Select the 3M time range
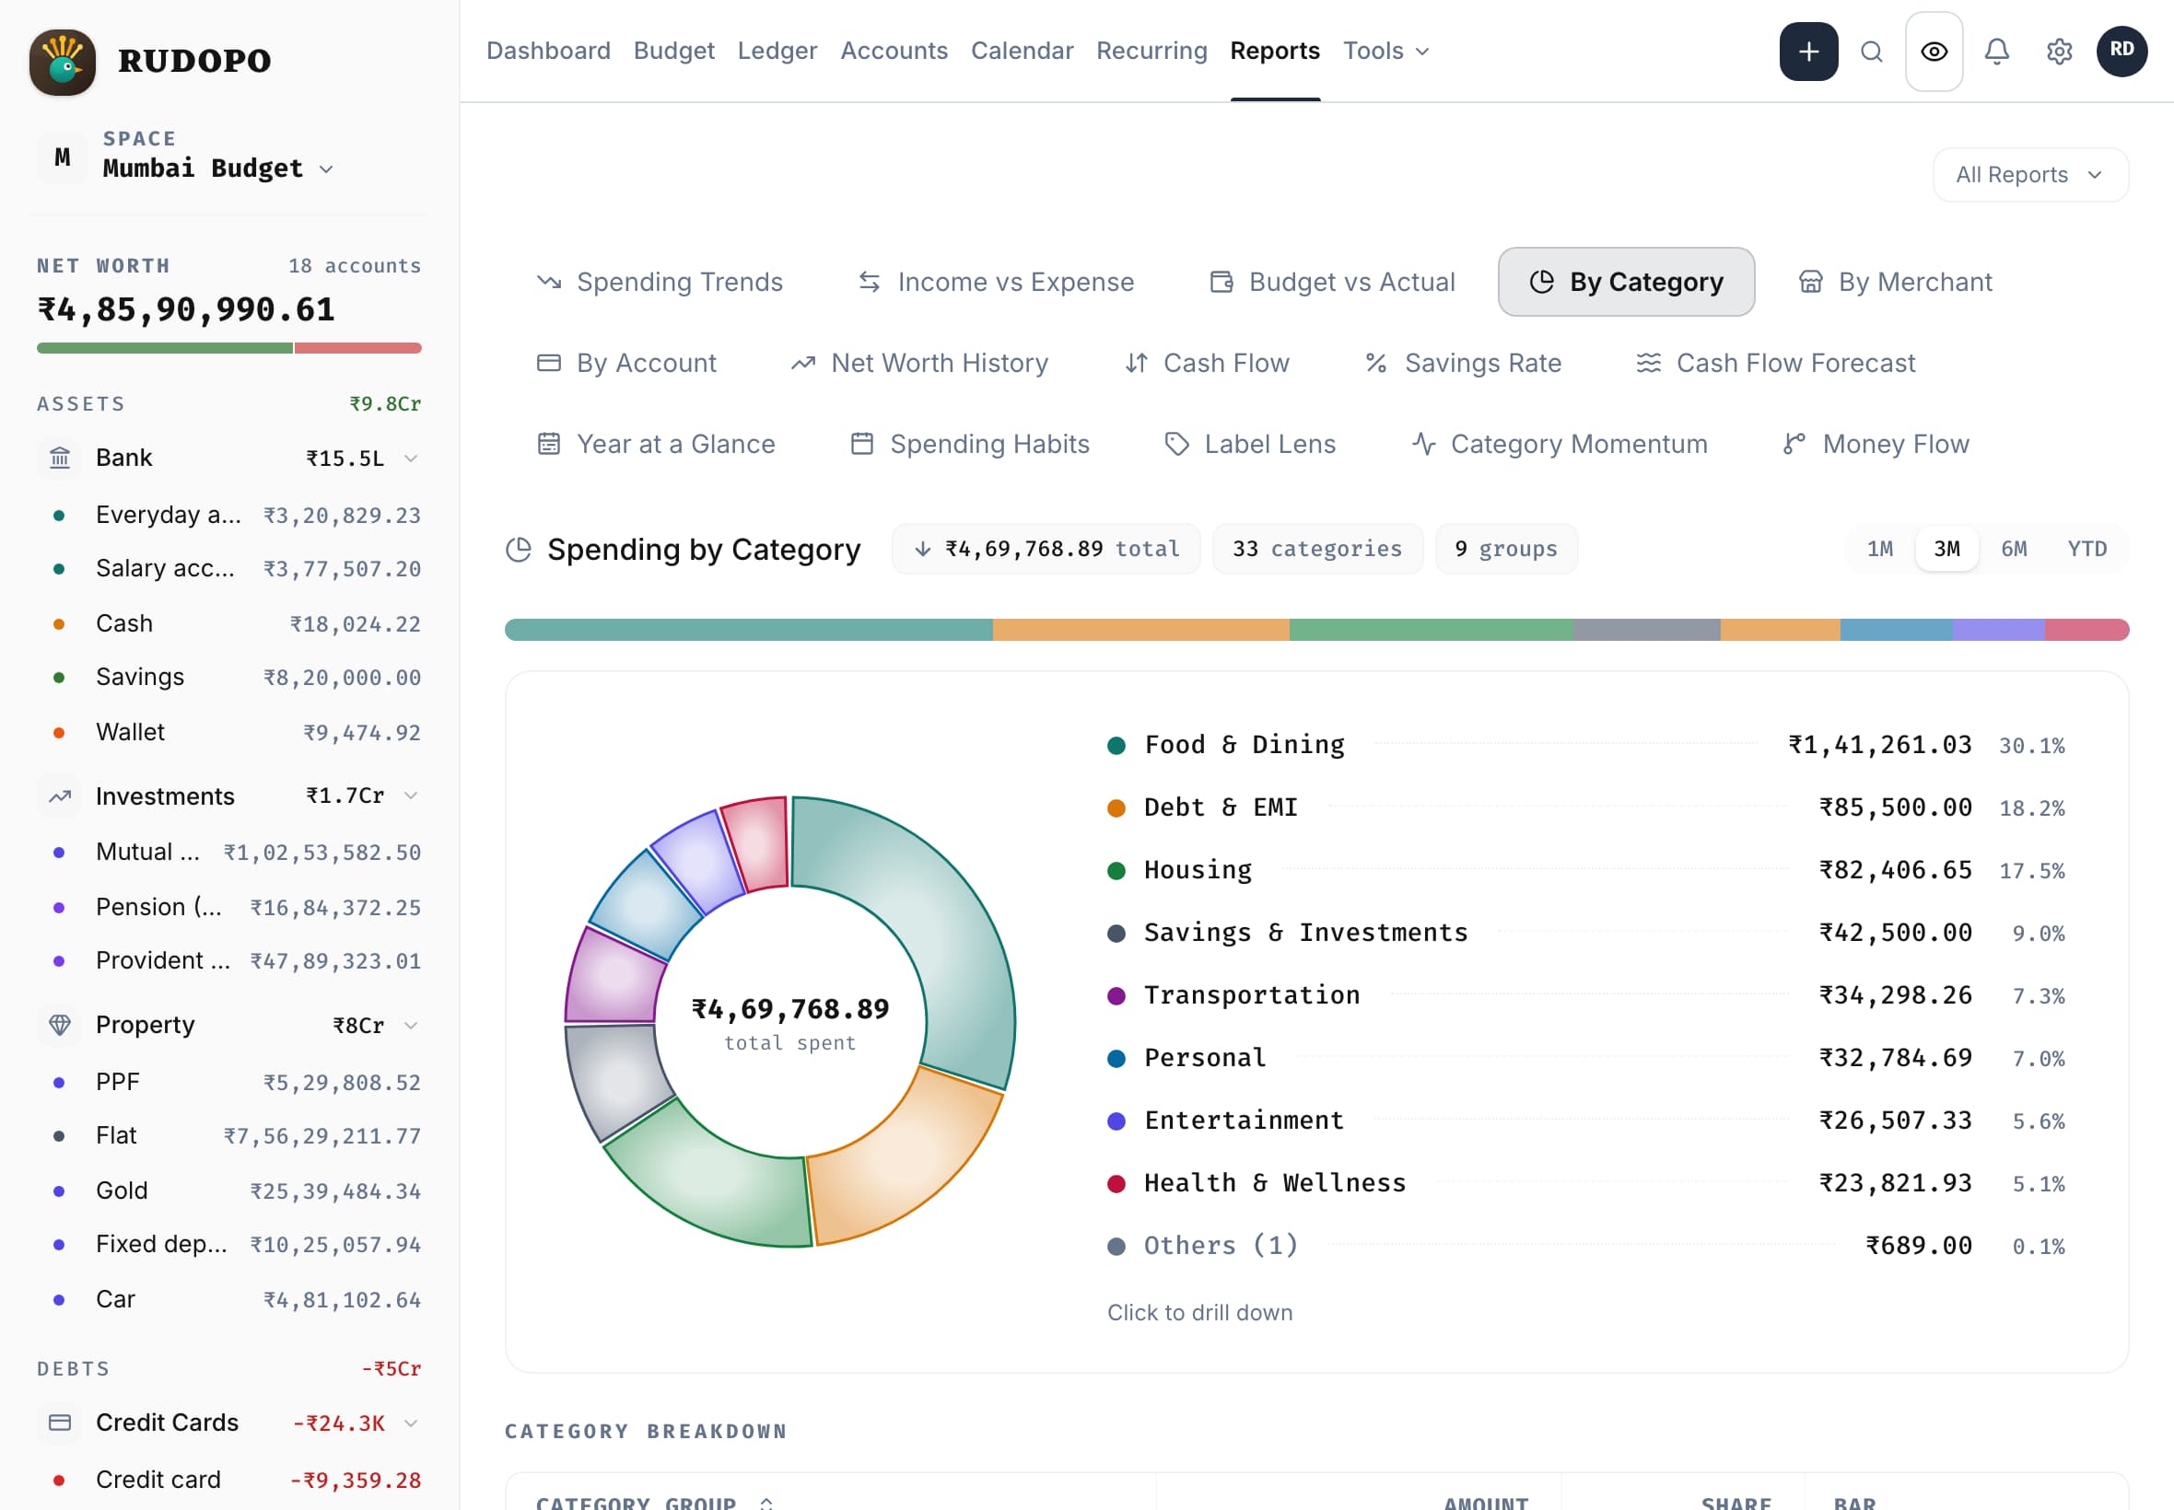The height and width of the screenshot is (1510, 2174). [1946, 549]
